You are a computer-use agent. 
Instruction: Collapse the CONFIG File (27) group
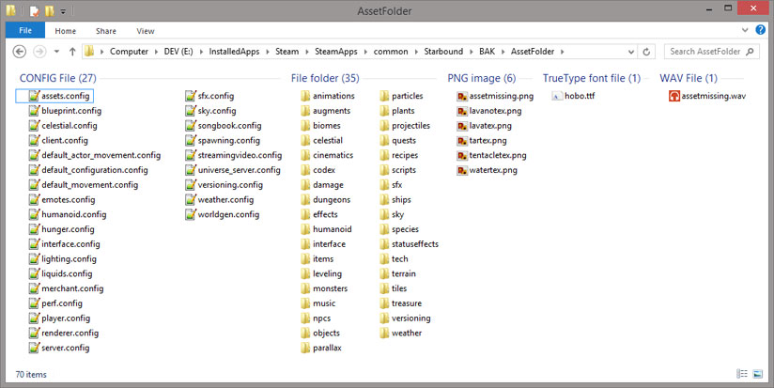tap(57, 78)
